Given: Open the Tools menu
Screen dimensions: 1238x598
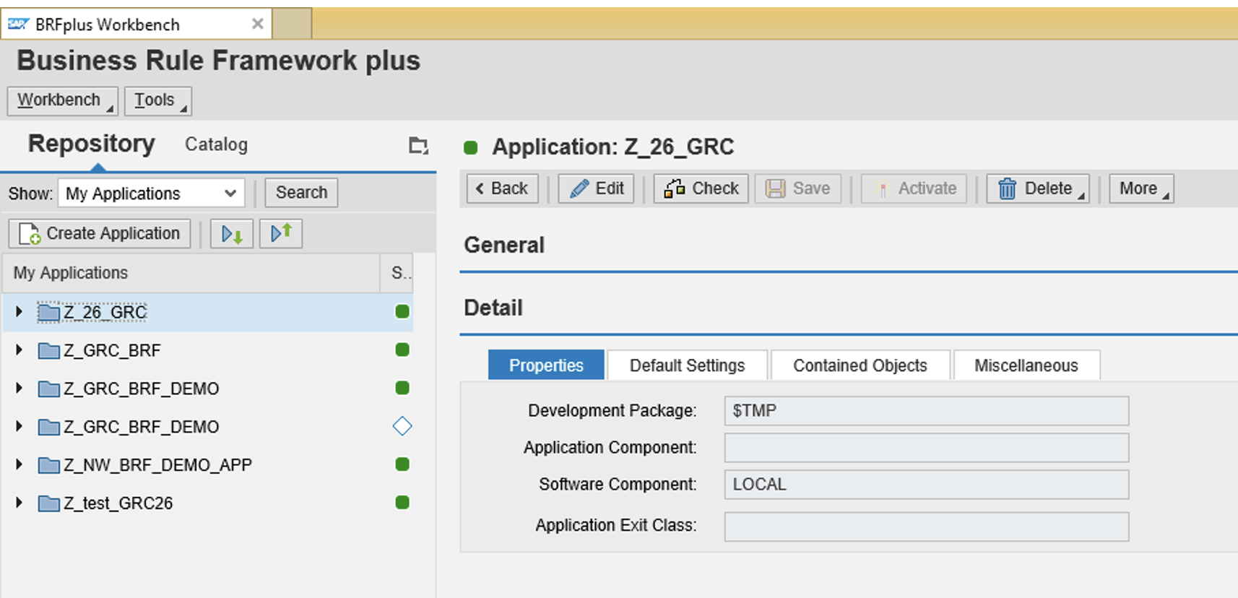Looking at the screenshot, I should [x=157, y=100].
